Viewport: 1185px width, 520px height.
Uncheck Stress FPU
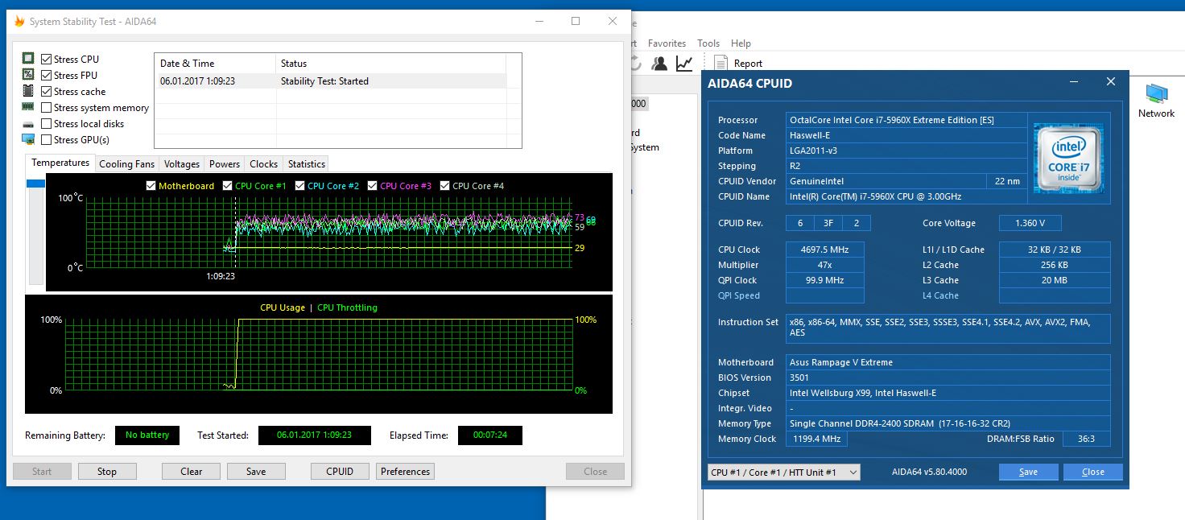47,75
